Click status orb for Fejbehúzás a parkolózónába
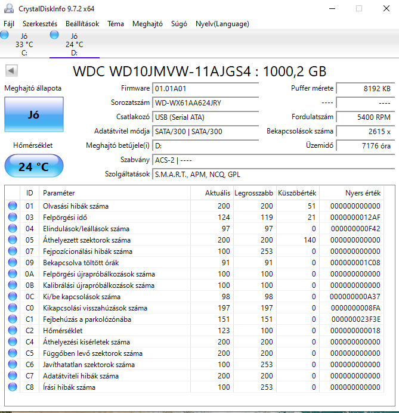The height and width of the screenshot is (413, 399). tap(13, 319)
